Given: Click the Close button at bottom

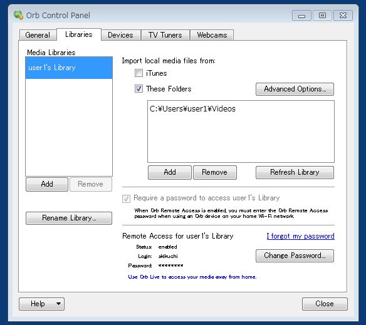Looking at the screenshot, I should (x=325, y=304).
